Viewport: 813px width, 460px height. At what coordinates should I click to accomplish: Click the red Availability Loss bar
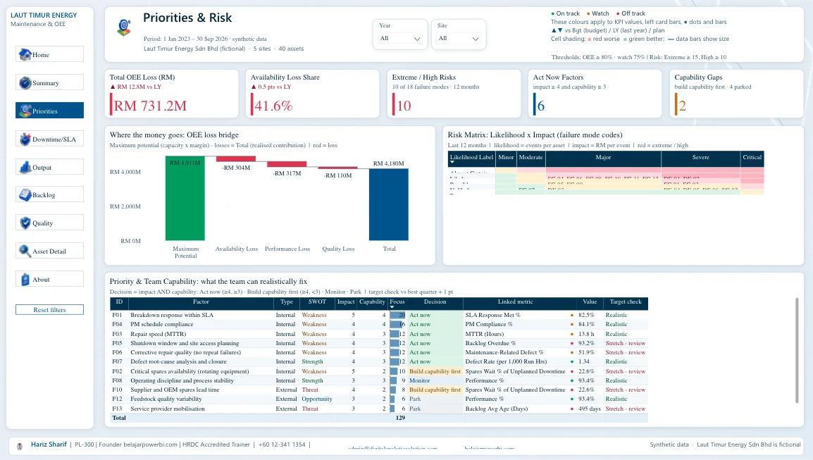(236, 158)
